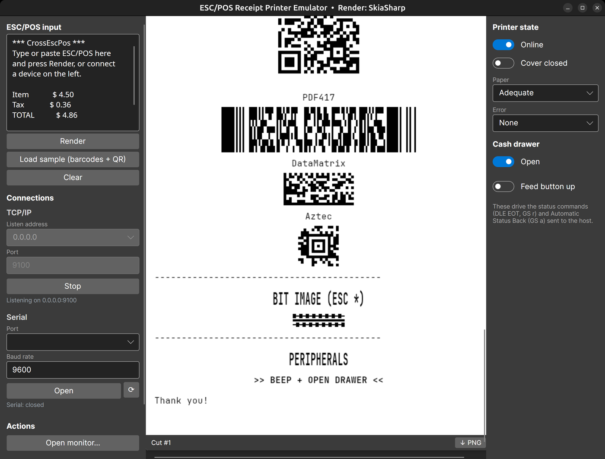The width and height of the screenshot is (605, 459).
Task: Click into the ESC/POS input text area
Action: (x=73, y=83)
